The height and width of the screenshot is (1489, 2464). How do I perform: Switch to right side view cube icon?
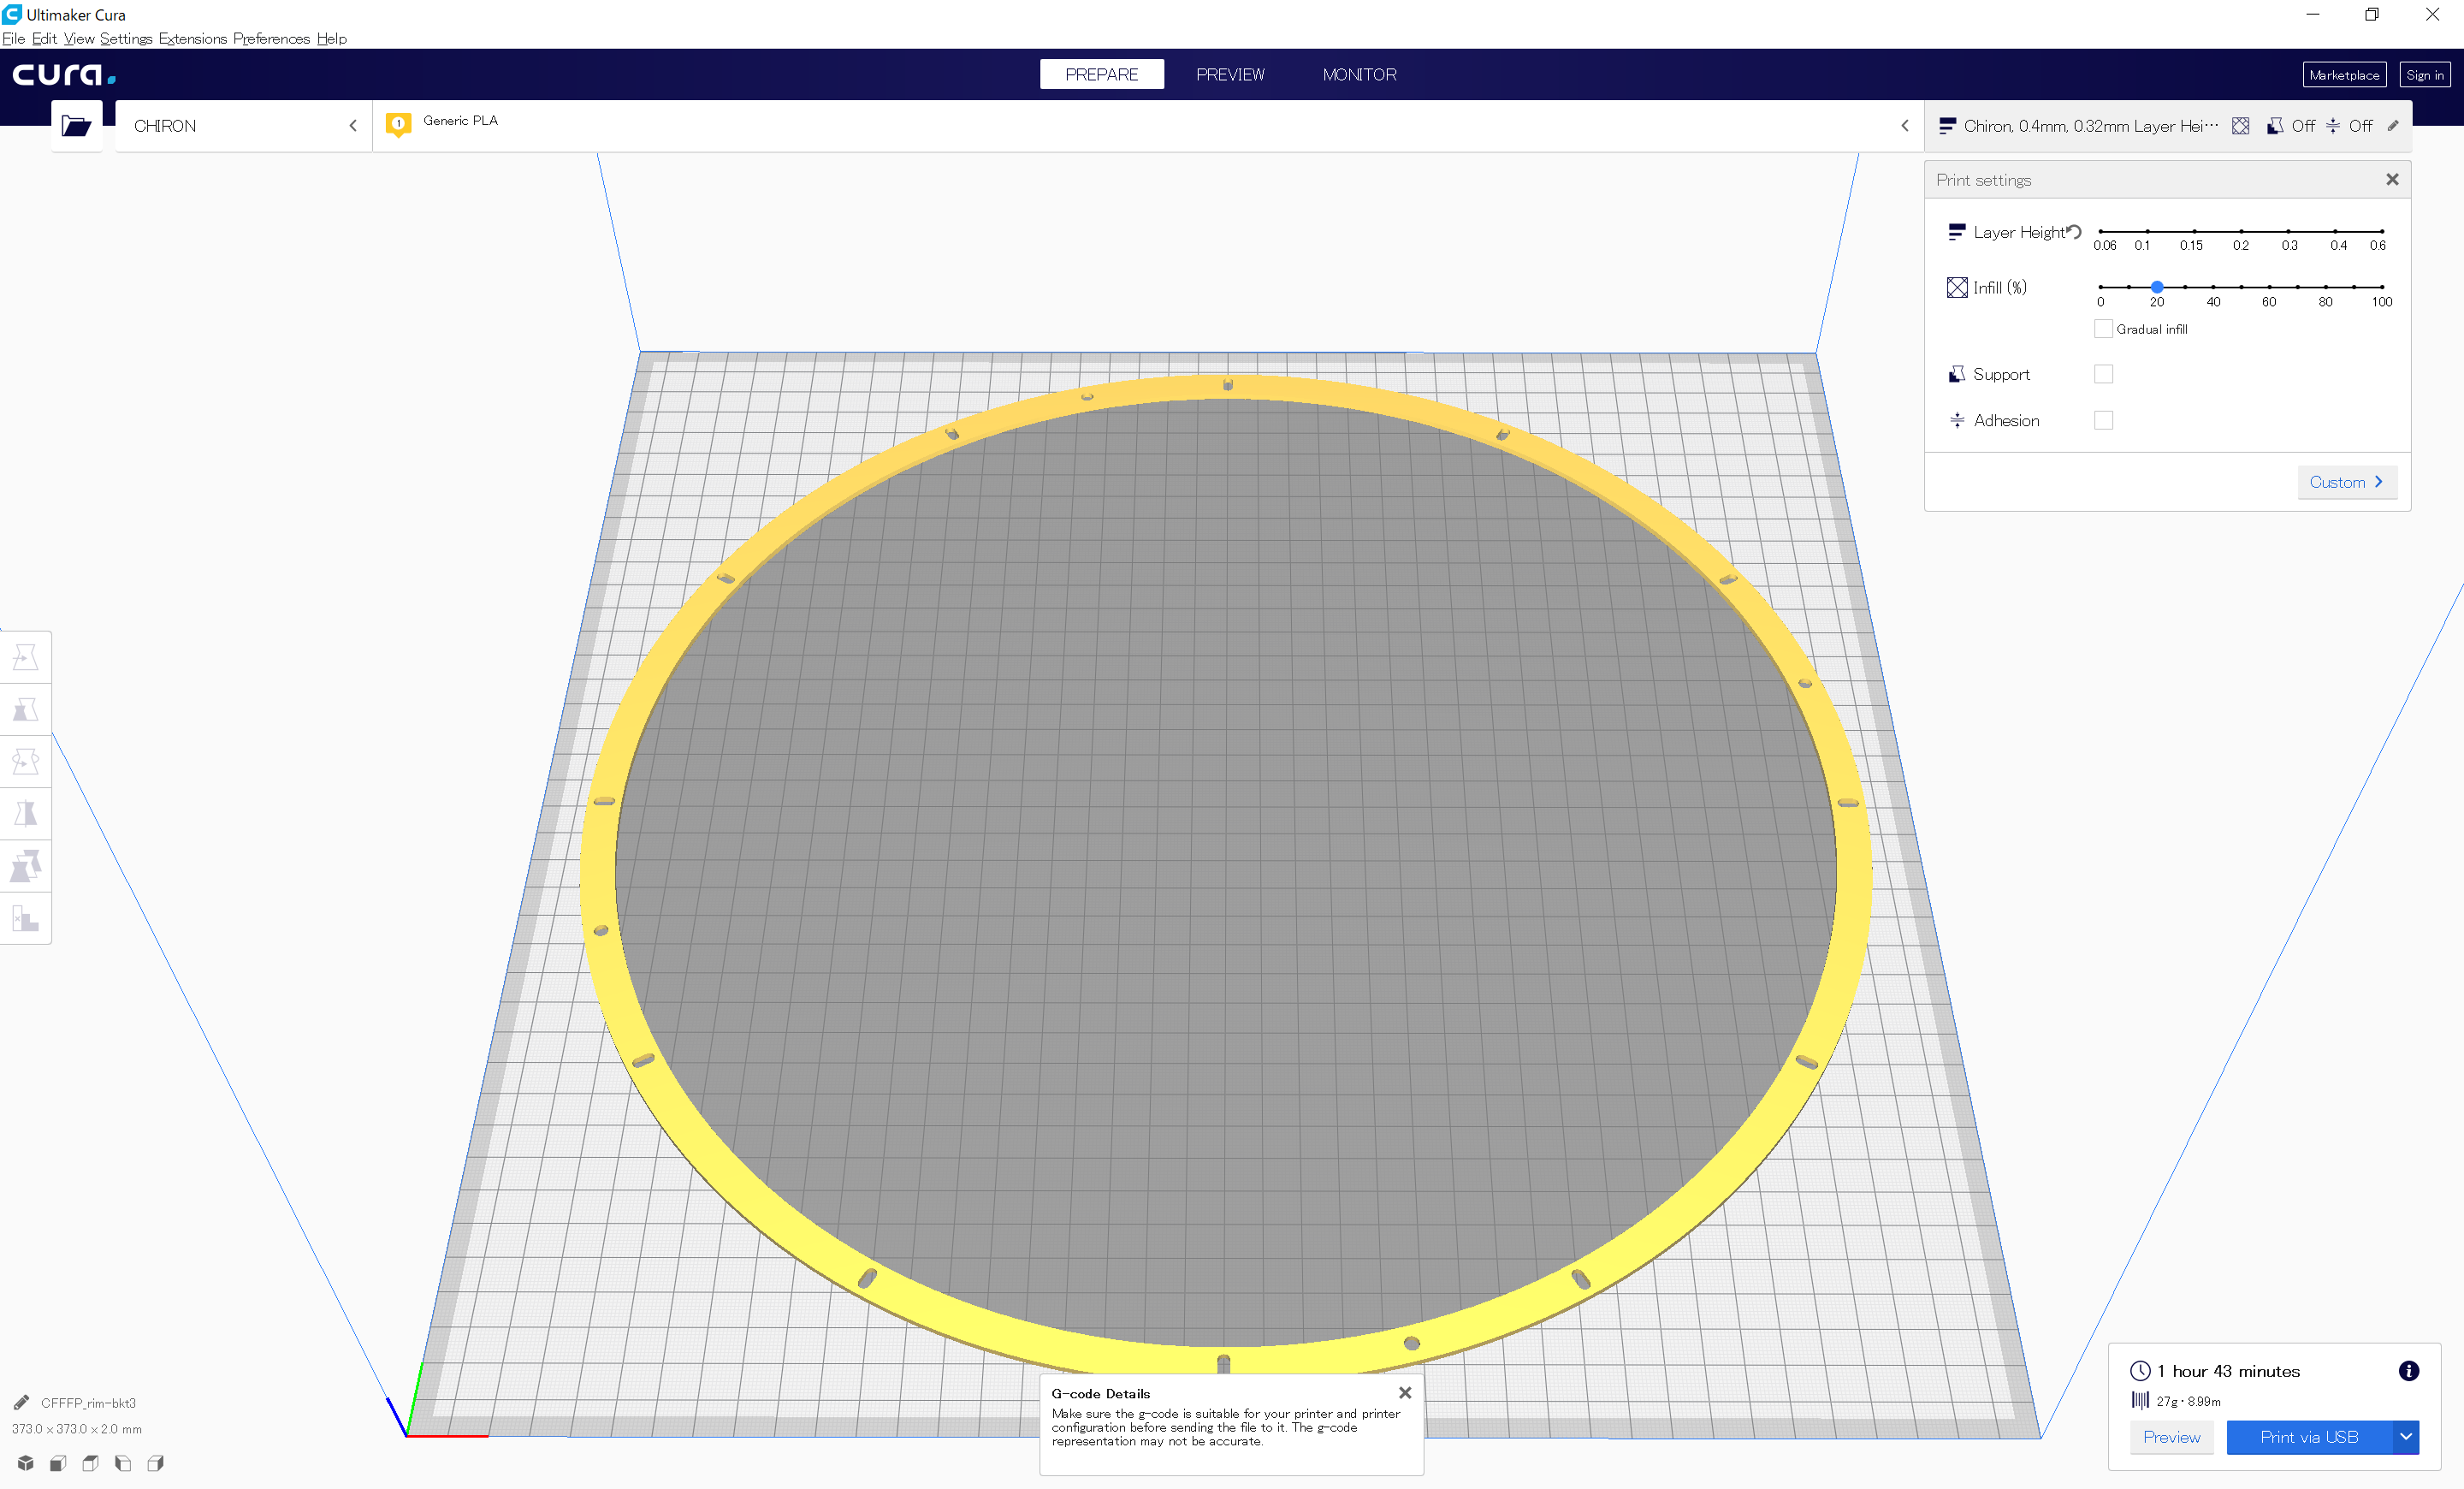[x=155, y=1463]
